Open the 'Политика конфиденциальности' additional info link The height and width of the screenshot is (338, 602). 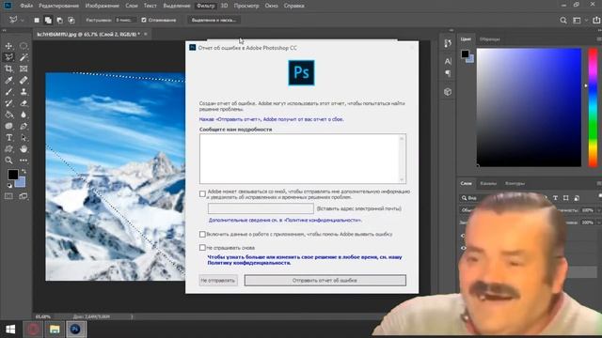(284, 221)
